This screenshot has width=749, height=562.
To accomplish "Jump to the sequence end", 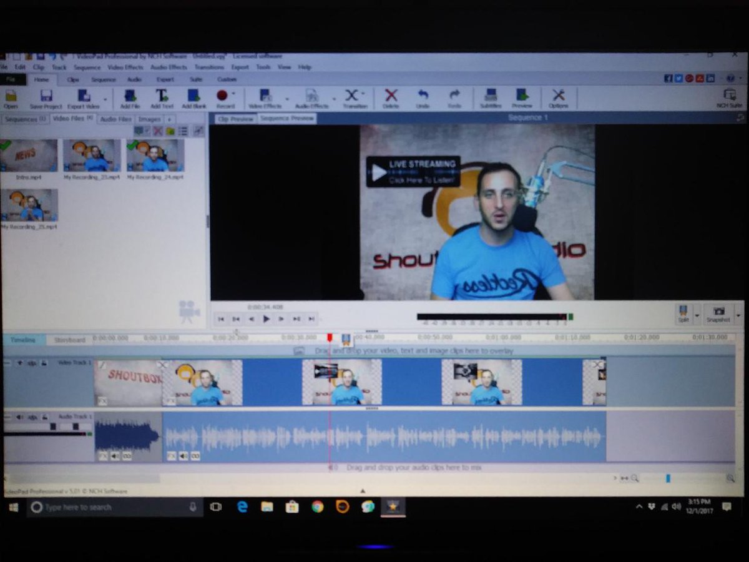I will tap(311, 318).
